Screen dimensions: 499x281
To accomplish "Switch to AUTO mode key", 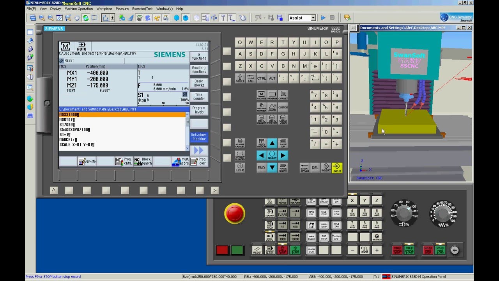I will point(270,237).
